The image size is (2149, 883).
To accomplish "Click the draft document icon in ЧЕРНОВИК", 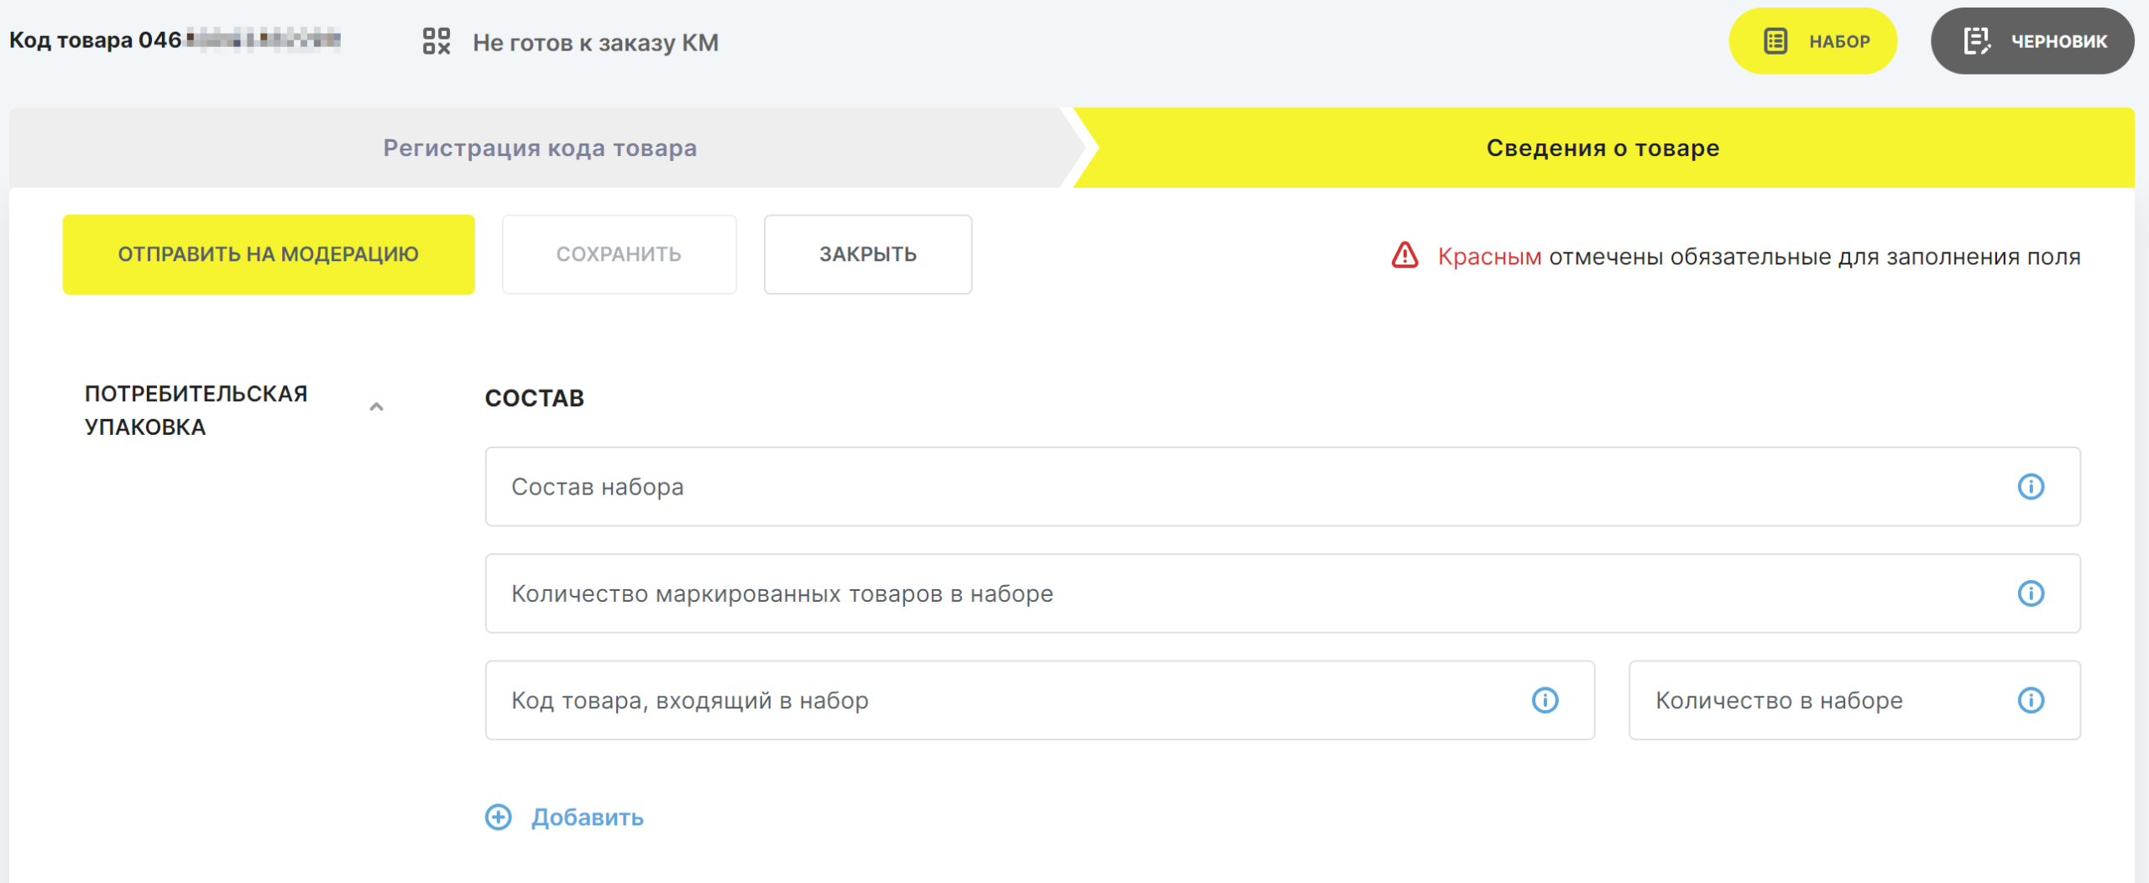I will click(1977, 41).
